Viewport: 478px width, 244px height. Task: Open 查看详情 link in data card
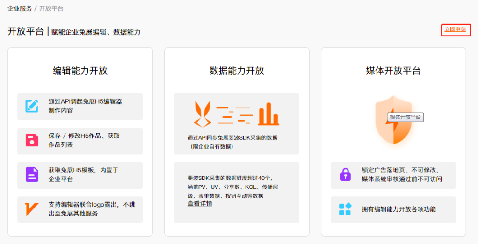pyautogui.click(x=200, y=203)
